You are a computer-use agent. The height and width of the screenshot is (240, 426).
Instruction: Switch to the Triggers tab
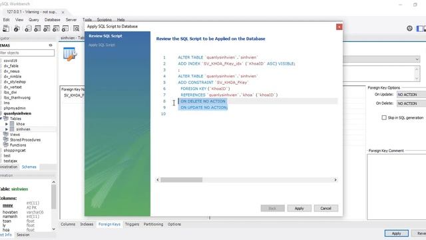pos(132,224)
